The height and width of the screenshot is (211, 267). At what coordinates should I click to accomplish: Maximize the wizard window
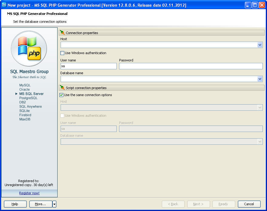coord(255,5)
